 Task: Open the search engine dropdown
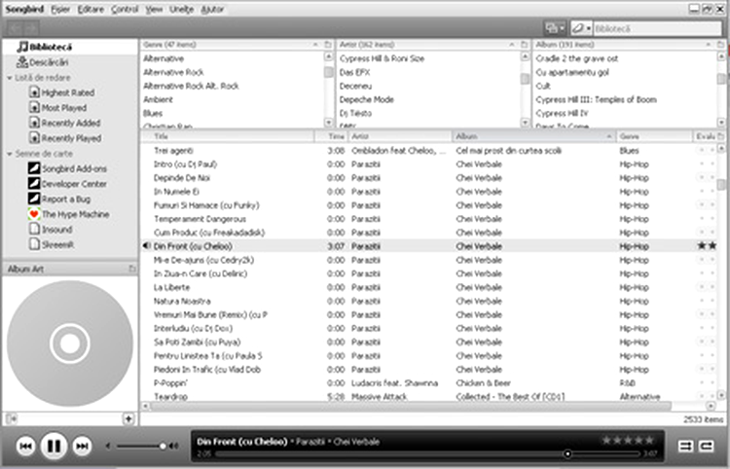581,28
